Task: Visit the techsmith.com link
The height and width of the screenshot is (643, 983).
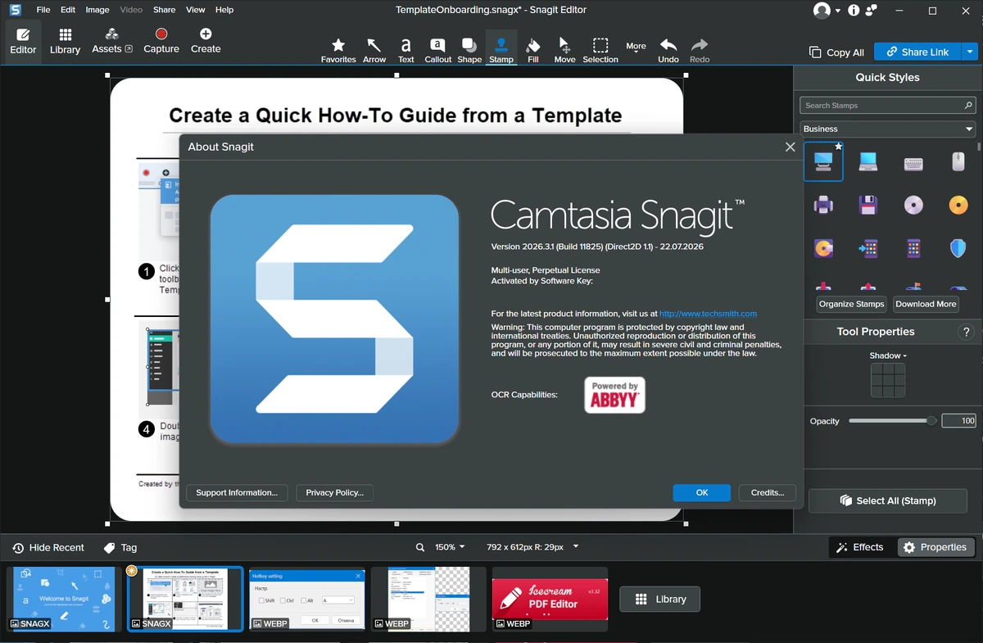Action: [708, 314]
